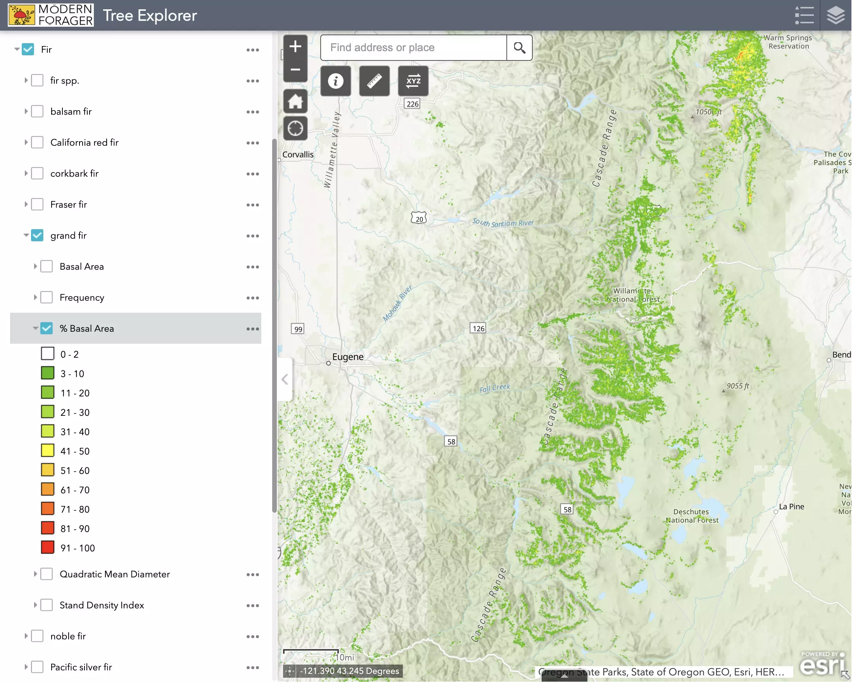
Task: Expand the Quadratic Mean Diameter sublayer
Action: tap(35, 574)
